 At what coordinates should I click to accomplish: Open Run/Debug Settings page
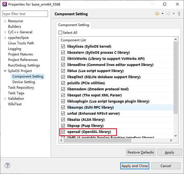(24, 65)
